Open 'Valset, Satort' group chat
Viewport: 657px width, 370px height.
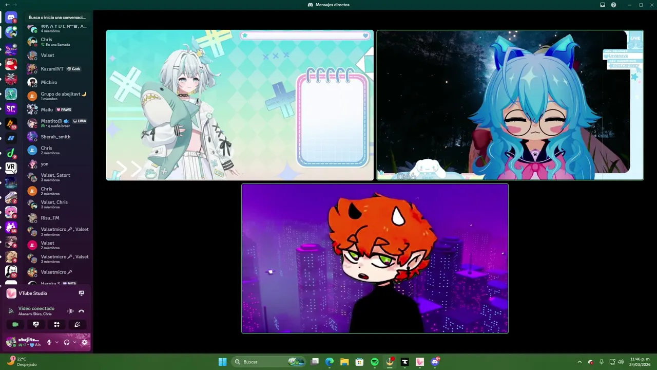point(58,177)
